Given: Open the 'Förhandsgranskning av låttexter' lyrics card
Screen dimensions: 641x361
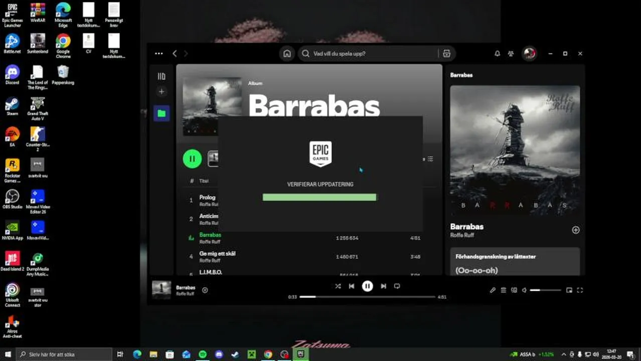Looking at the screenshot, I should [515, 261].
